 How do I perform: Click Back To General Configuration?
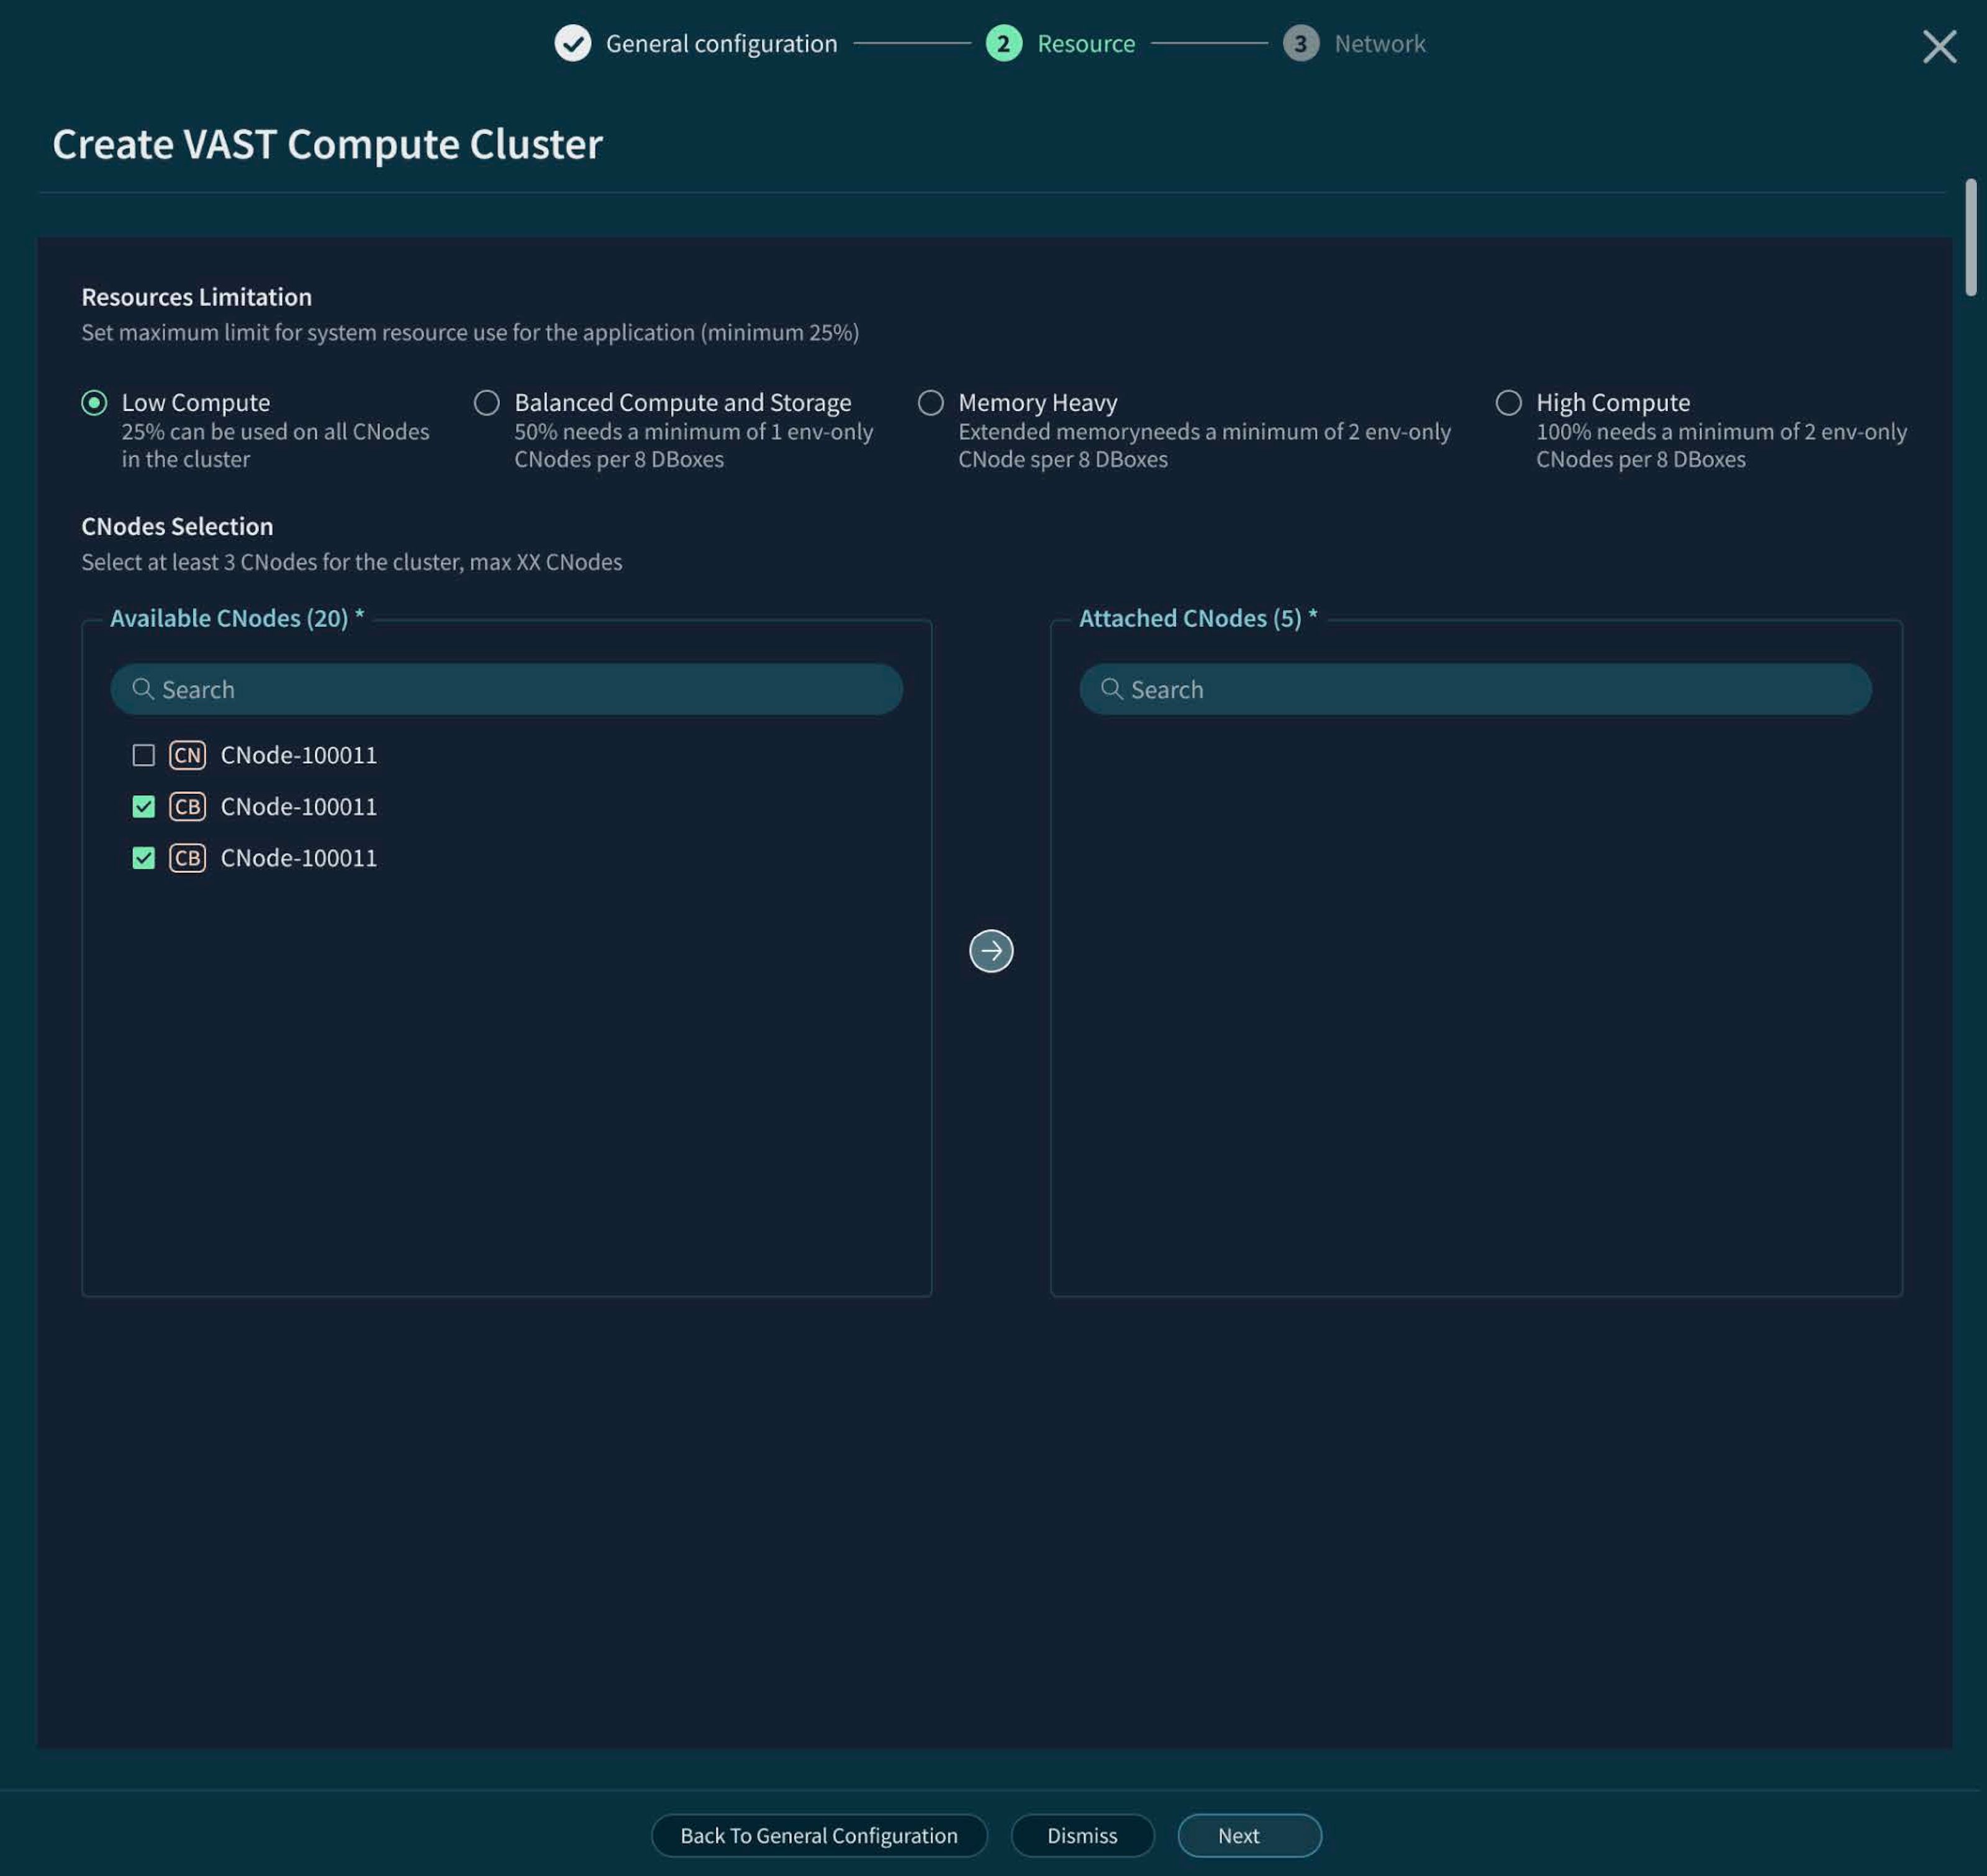pyautogui.click(x=818, y=1835)
